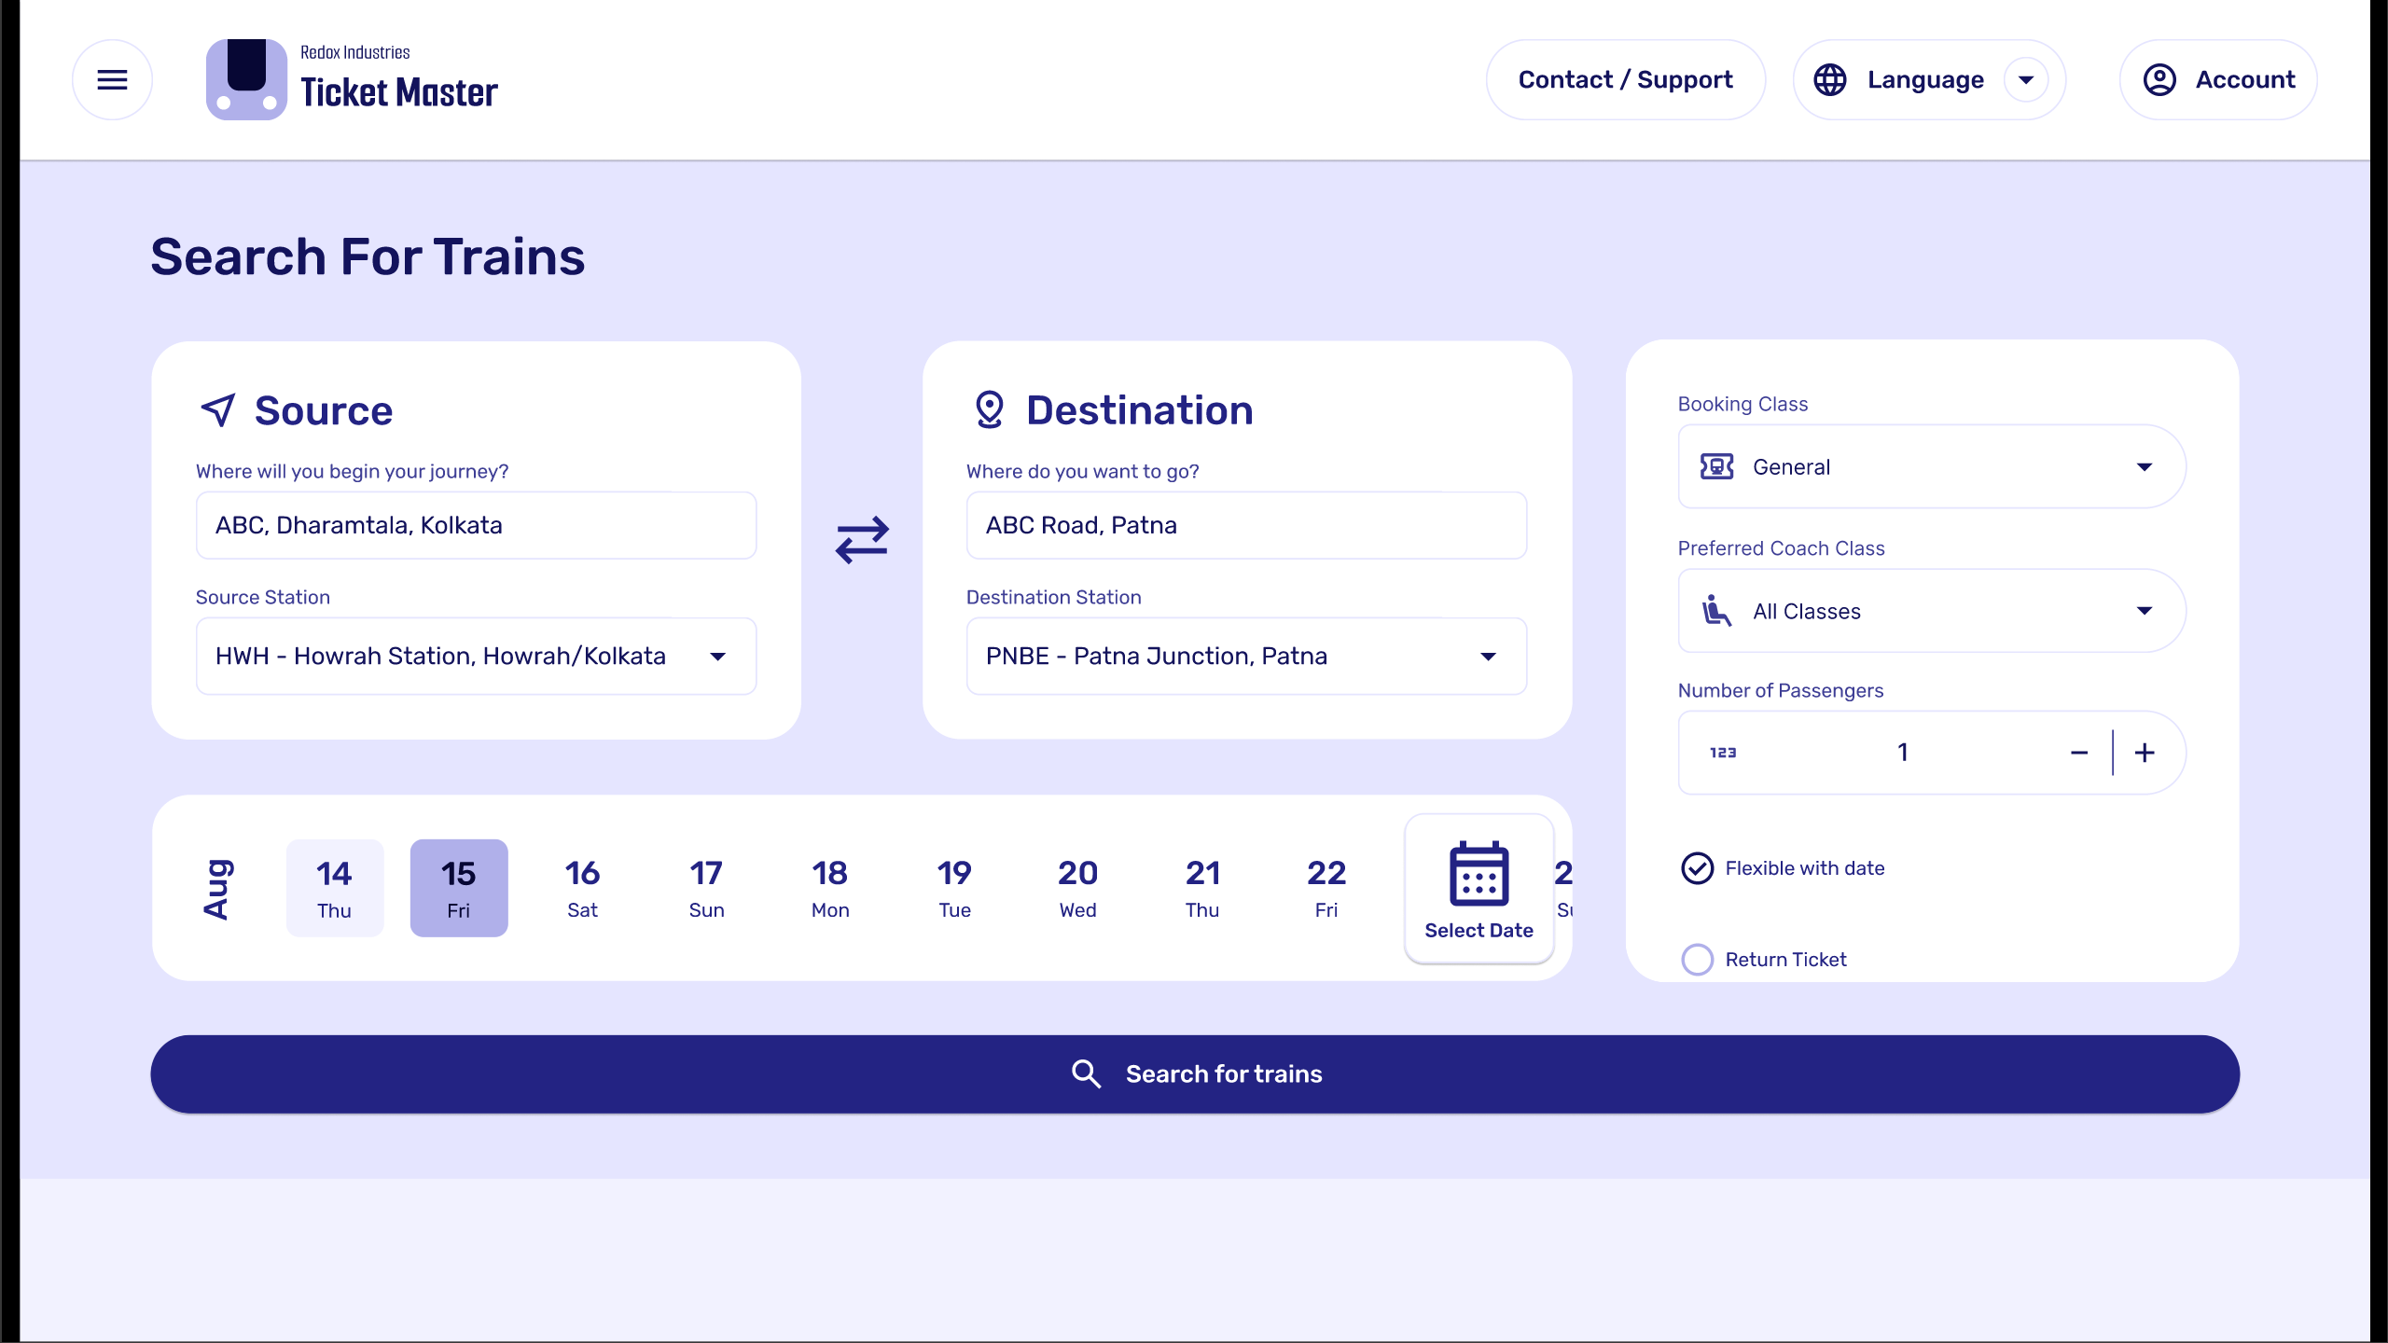Open Contact / Support

click(x=1625, y=80)
